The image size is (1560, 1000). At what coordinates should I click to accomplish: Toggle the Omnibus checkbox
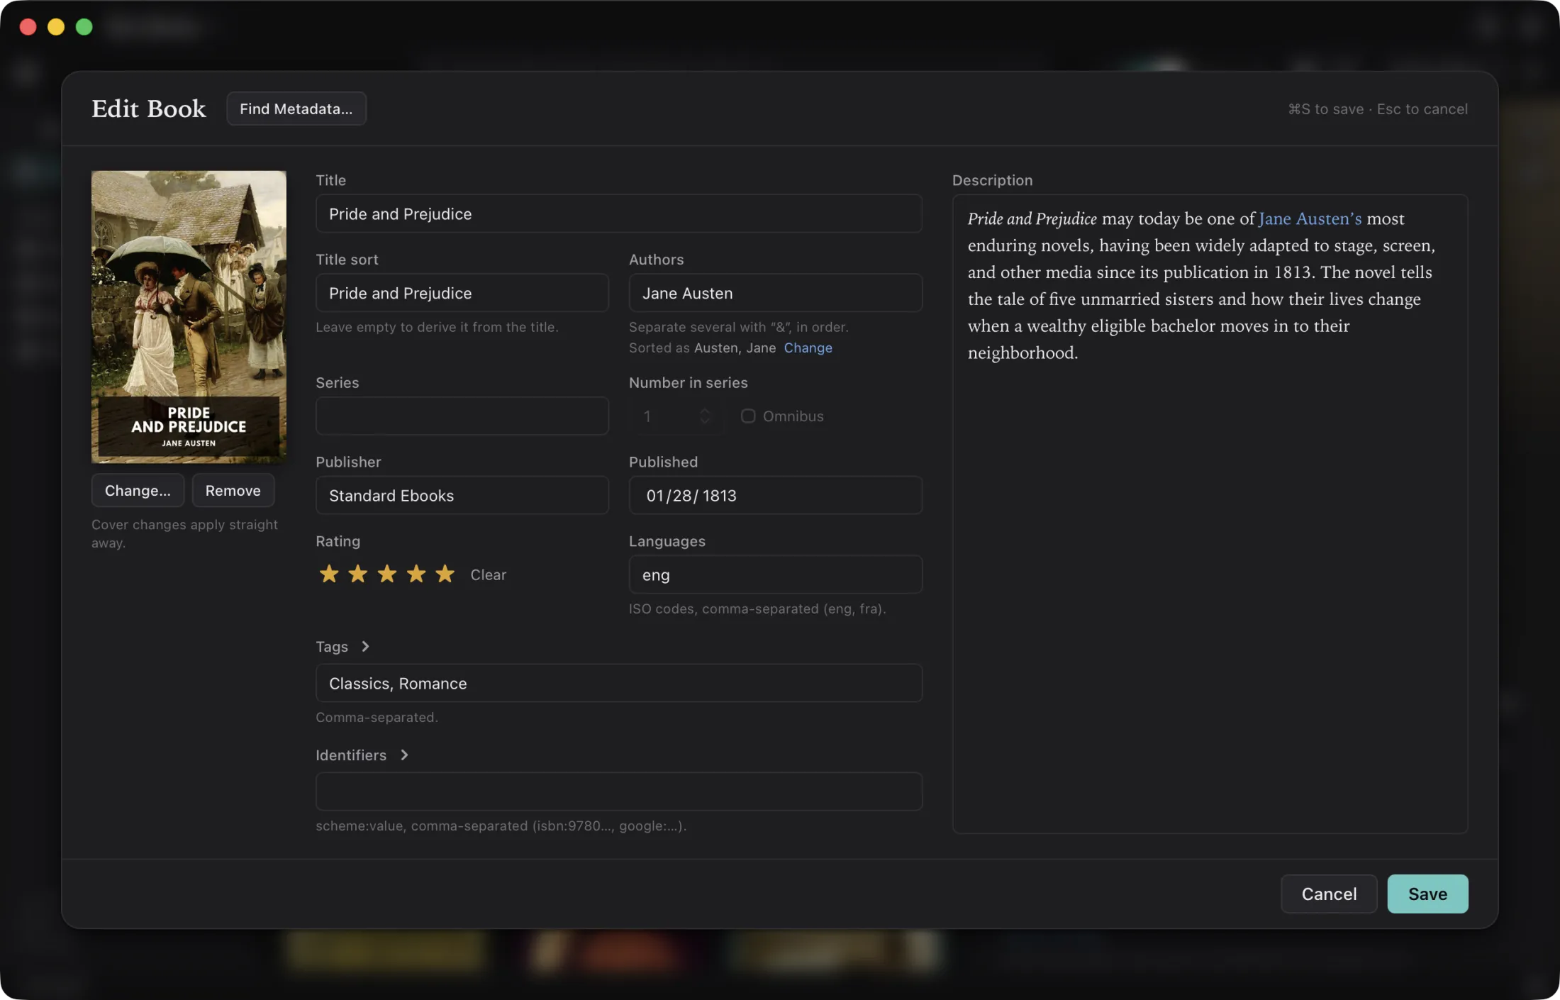point(747,416)
